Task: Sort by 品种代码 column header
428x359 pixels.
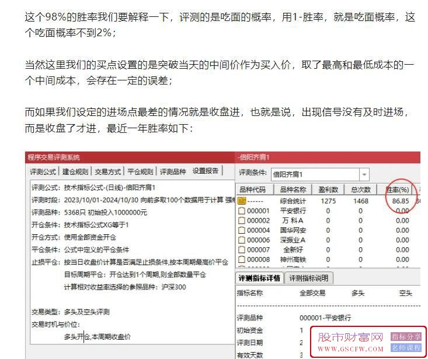Action: [255, 189]
